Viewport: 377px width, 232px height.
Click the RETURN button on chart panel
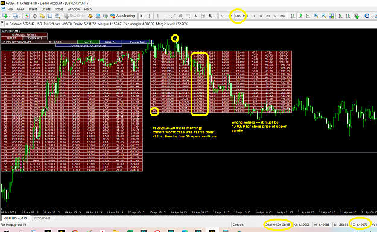click(11, 38)
